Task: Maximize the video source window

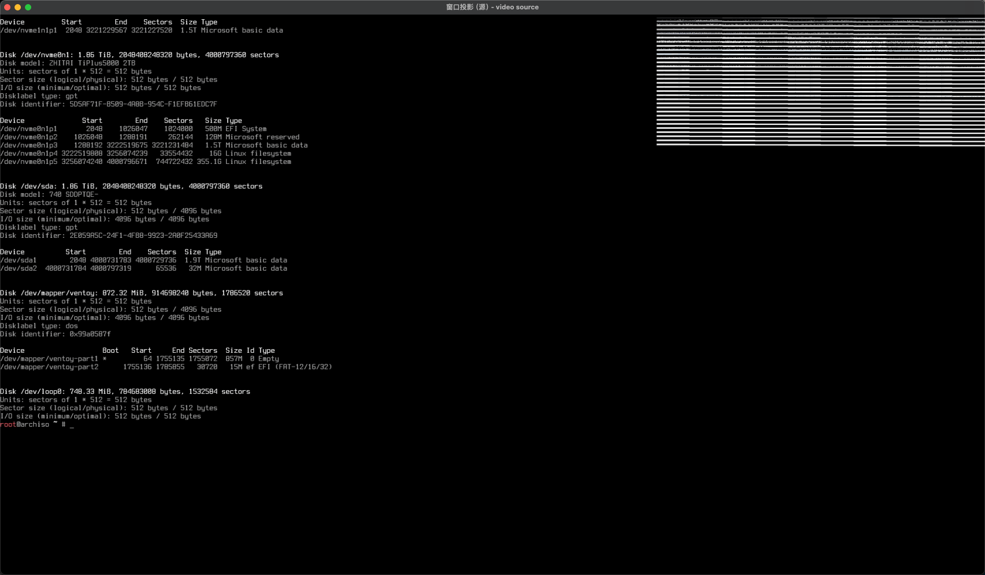Action: coord(28,7)
